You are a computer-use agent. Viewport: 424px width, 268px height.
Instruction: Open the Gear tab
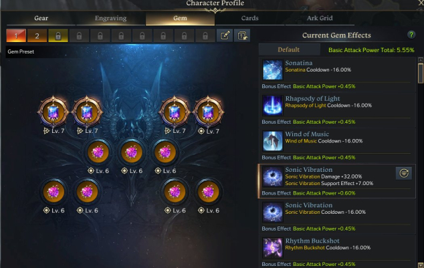41,18
